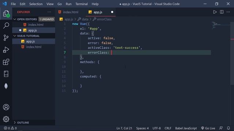Open Source Control view
The image size is (234, 131).
pos(6,38)
